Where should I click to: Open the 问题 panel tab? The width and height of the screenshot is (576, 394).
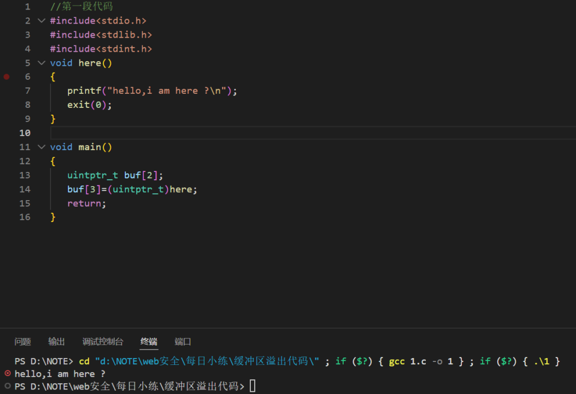click(22, 342)
